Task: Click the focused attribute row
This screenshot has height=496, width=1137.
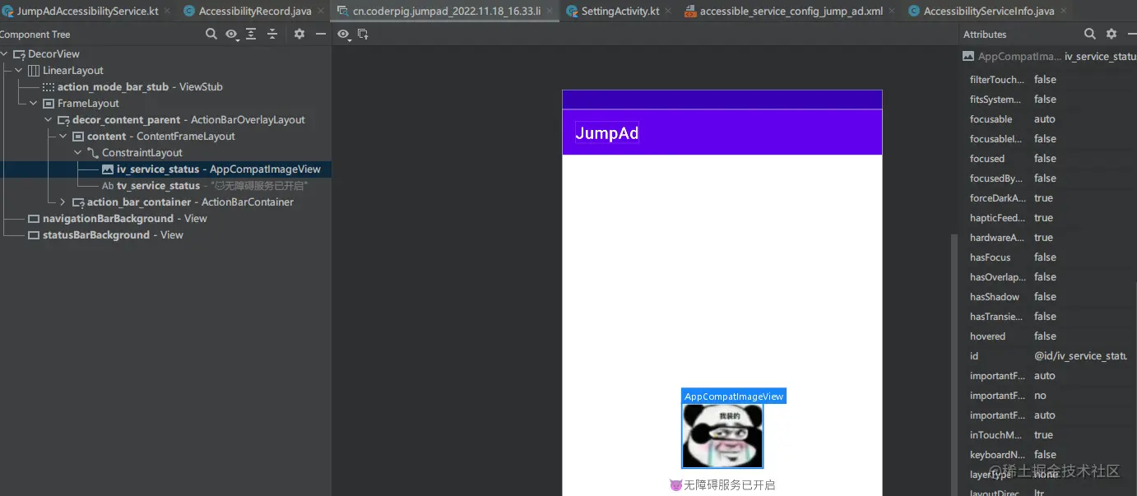Action: pos(1047,159)
